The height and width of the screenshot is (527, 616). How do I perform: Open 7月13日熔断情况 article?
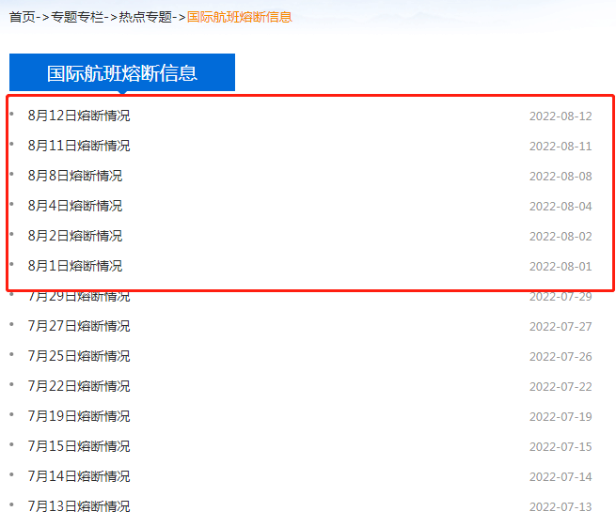pyautogui.click(x=79, y=506)
